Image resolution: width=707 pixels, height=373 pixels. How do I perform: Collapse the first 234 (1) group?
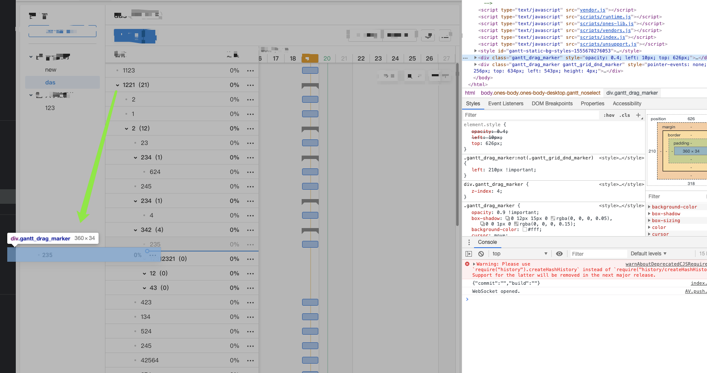[x=136, y=158]
